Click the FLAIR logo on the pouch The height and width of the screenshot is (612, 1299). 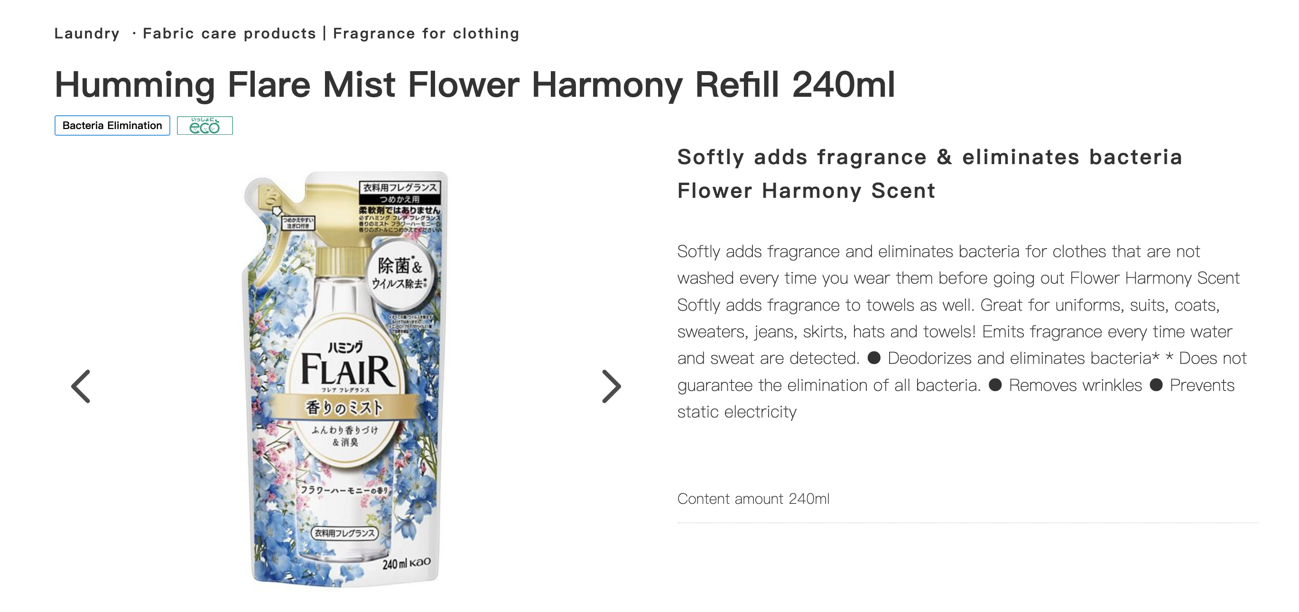pos(347,370)
